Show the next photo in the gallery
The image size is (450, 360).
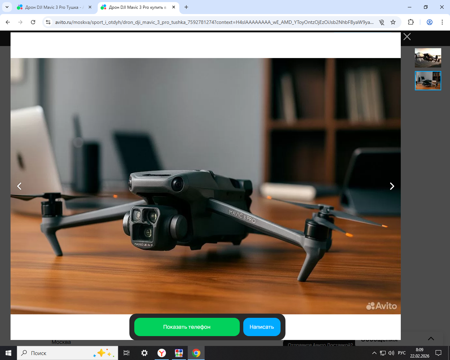[x=392, y=186]
